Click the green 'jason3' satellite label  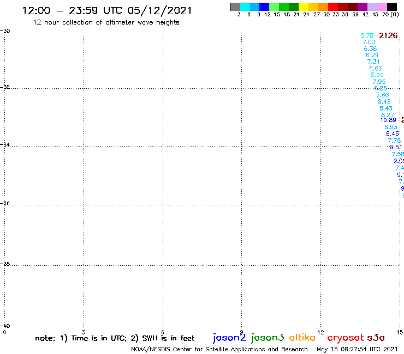(x=268, y=338)
